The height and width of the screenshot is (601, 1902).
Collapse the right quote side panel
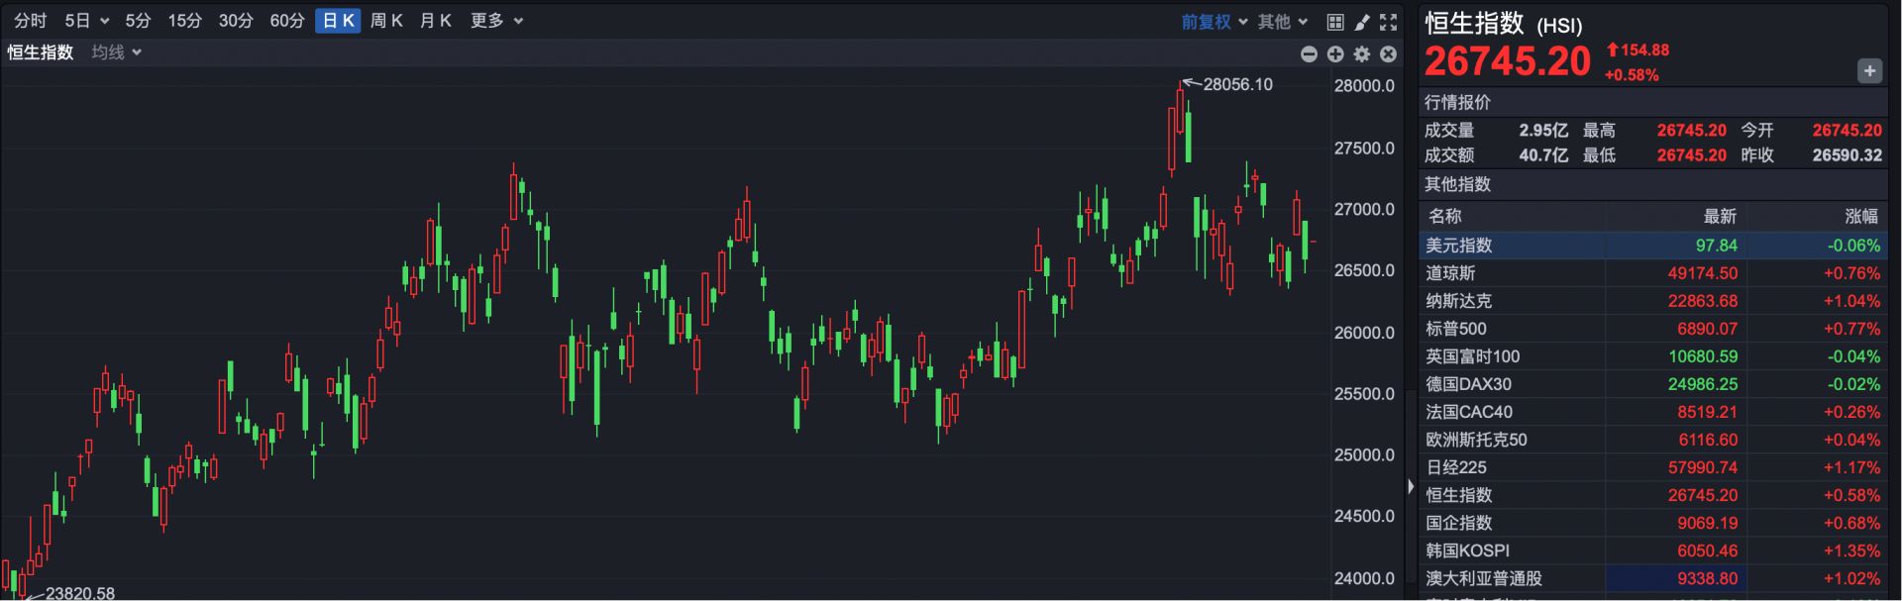pos(1411,486)
